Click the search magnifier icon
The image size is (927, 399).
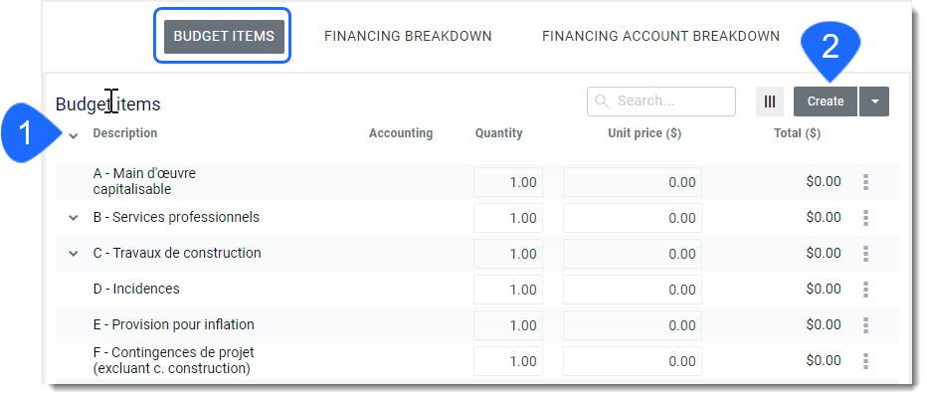(x=602, y=101)
